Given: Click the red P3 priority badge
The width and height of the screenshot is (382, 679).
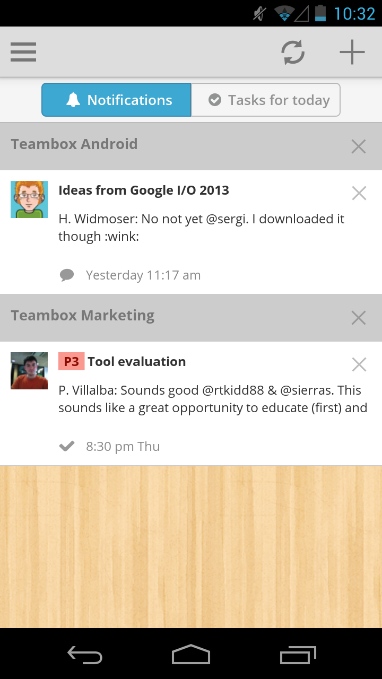Looking at the screenshot, I should (71, 362).
